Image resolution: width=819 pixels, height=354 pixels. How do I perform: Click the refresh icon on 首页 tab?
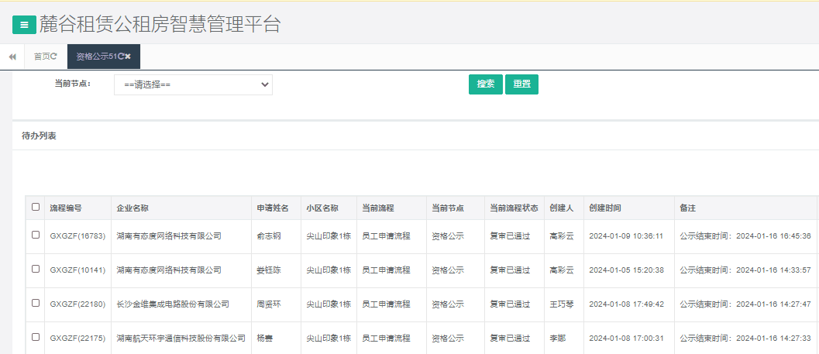[x=53, y=57]
